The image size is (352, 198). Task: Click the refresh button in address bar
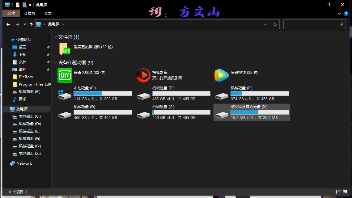[275, 24]
